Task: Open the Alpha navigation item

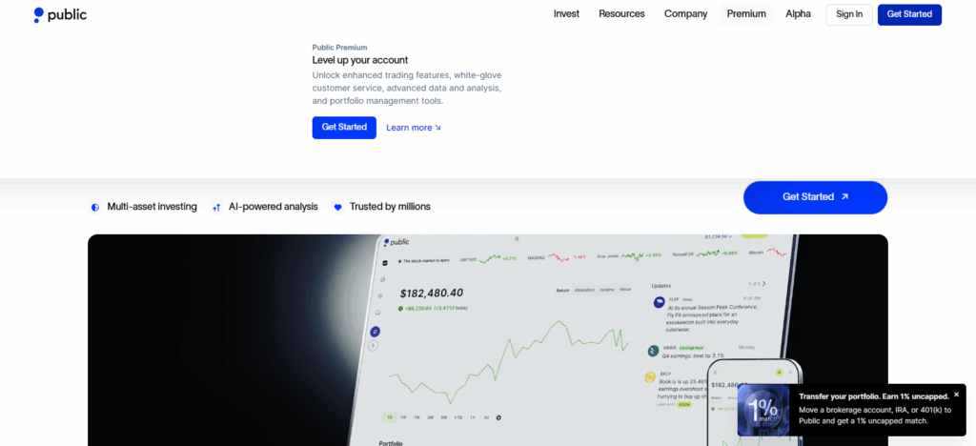Action: (x=798, y=14)
